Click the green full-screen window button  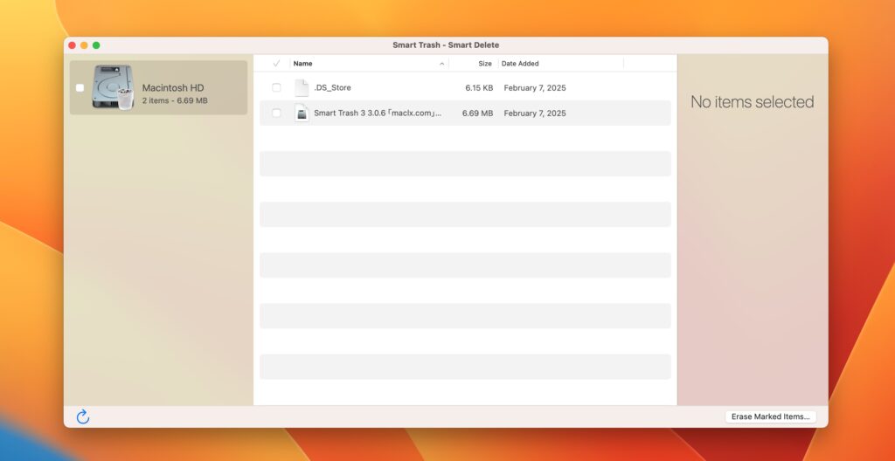(x=96, y=45)
